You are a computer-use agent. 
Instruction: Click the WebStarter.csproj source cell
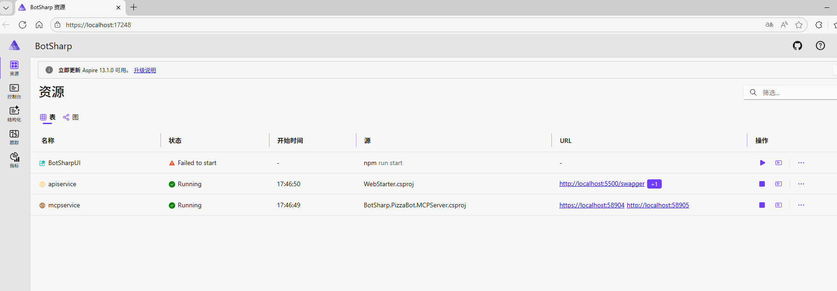[x=389, y=184]
